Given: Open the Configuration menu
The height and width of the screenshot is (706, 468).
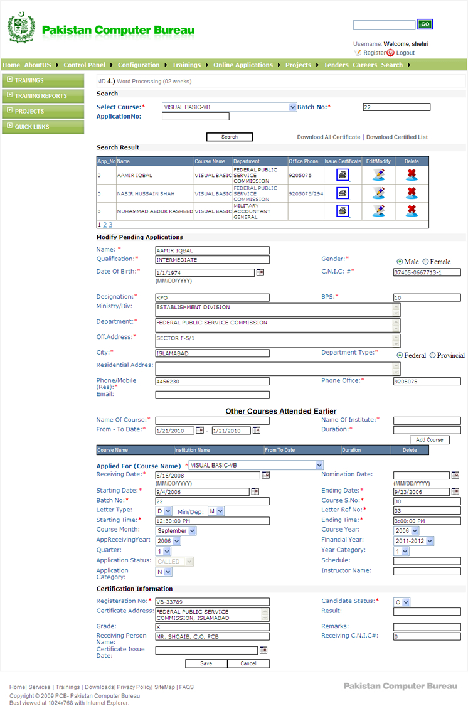Looking at the screenshot, I should click(139, 65).
